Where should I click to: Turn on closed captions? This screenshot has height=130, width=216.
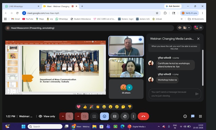click(115, 116)
